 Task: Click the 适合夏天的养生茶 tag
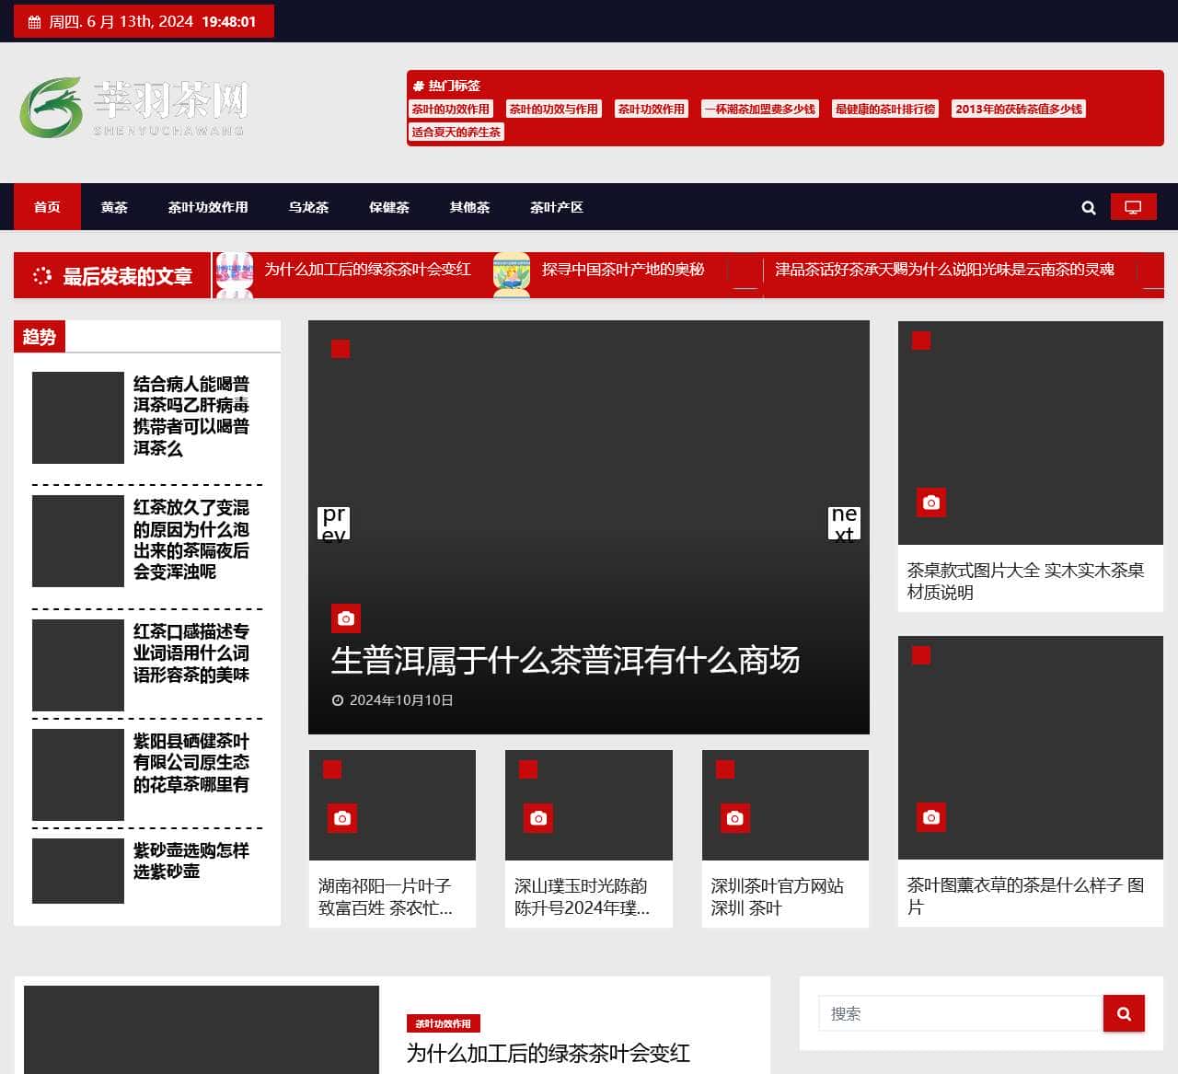tap(456, 132)
